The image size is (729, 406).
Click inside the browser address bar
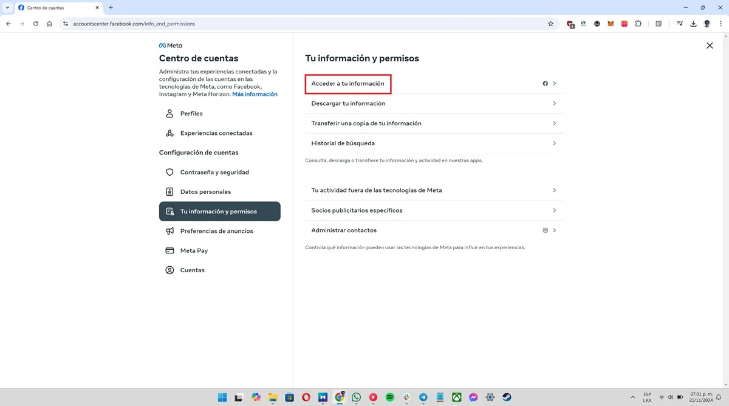(x=182, y=24)
